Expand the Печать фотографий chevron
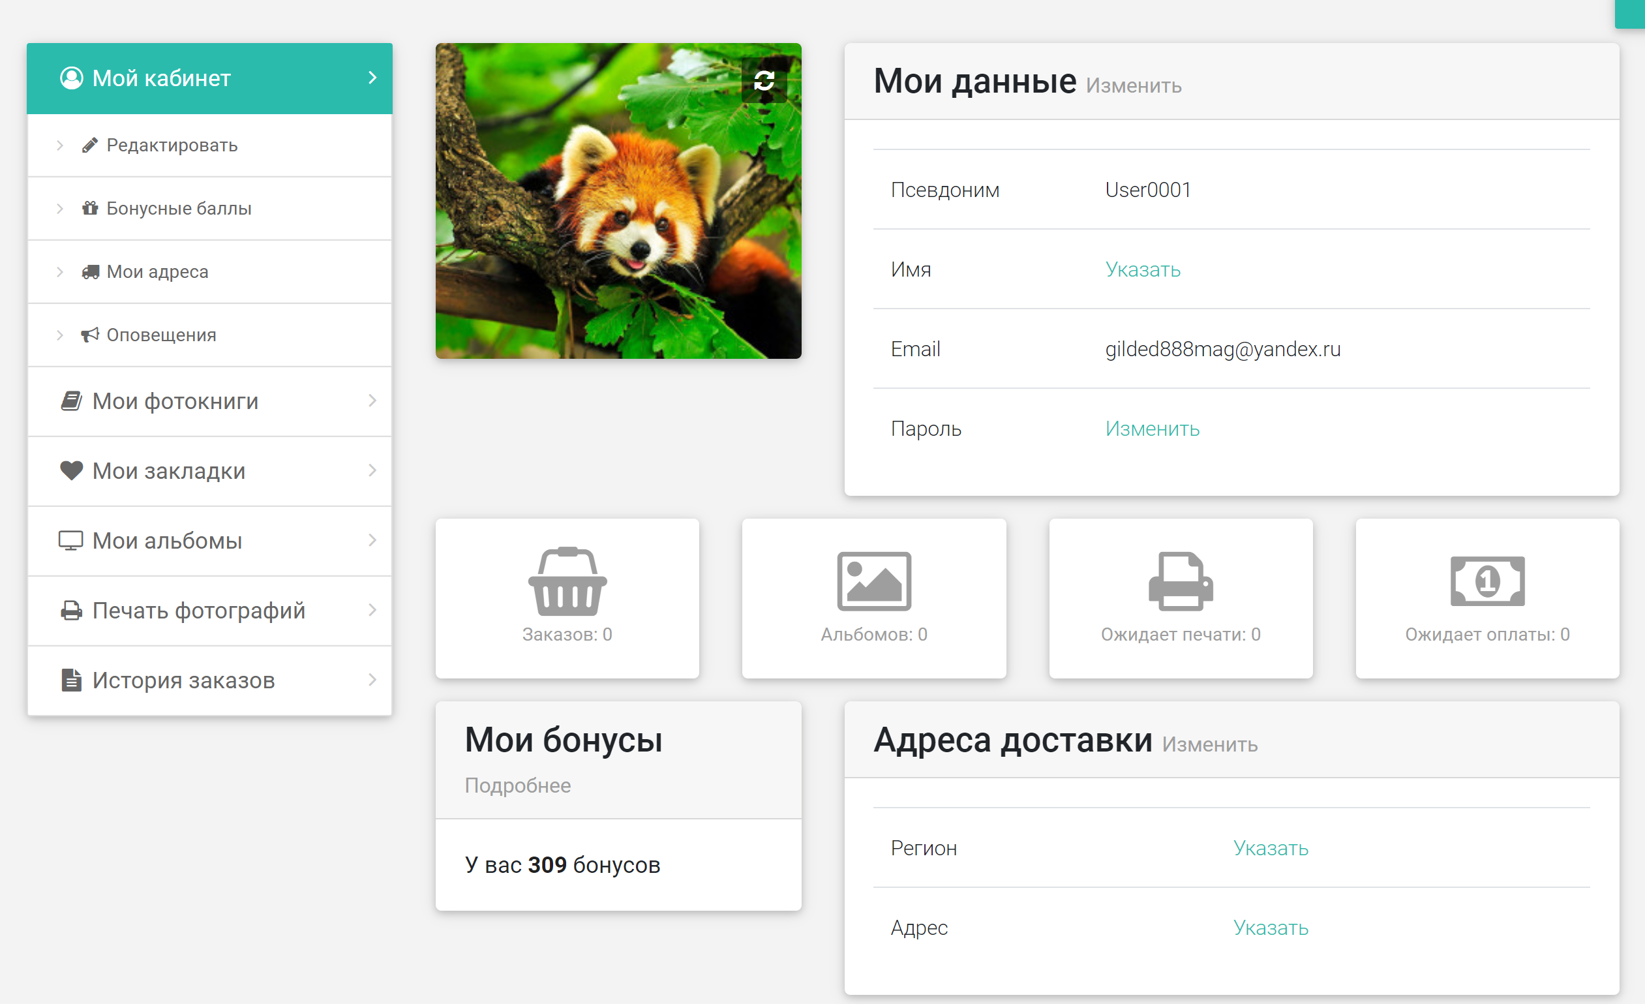Viewport: 1645px width, 1004px height. coord(372,610)
